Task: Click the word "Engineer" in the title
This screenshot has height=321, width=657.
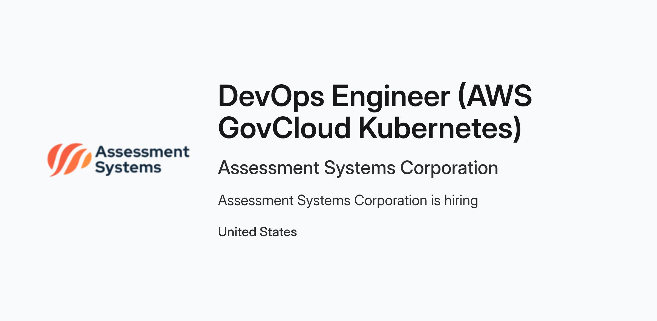Action: (391, 97)
